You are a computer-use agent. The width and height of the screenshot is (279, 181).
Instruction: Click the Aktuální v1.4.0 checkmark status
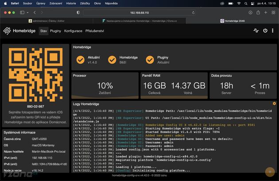[x=81, y=60]
